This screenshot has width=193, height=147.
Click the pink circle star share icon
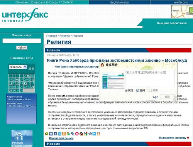click(x=77, y=134)
